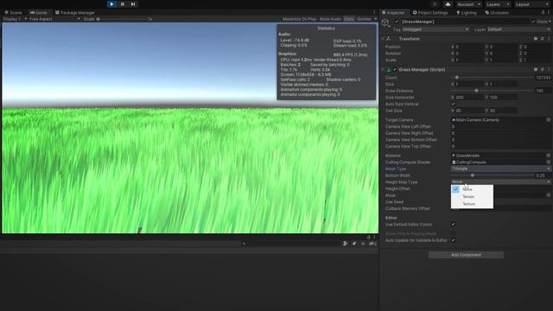Open the Mask object picker

point(549,195)
